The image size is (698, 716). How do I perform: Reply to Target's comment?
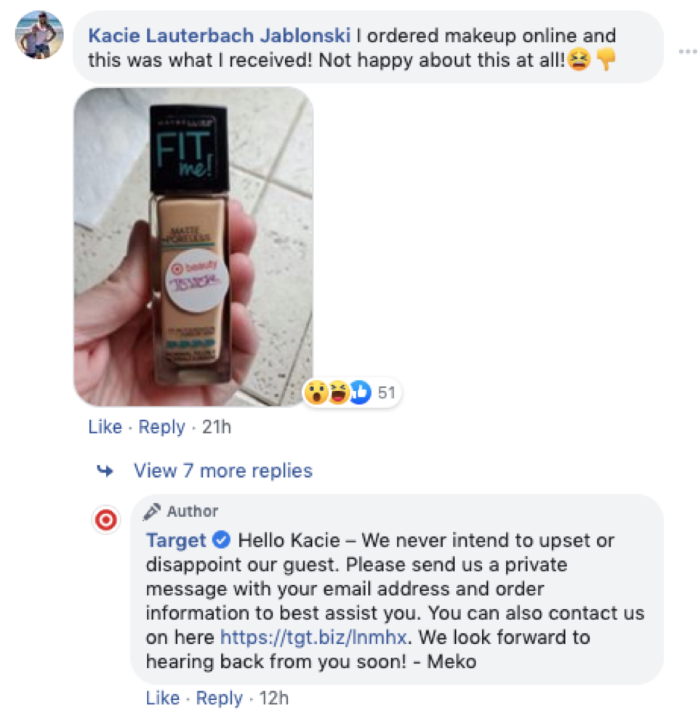[220, 698]
